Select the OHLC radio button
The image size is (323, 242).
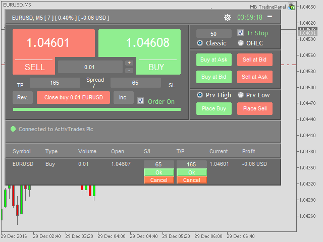pos(240,43)
